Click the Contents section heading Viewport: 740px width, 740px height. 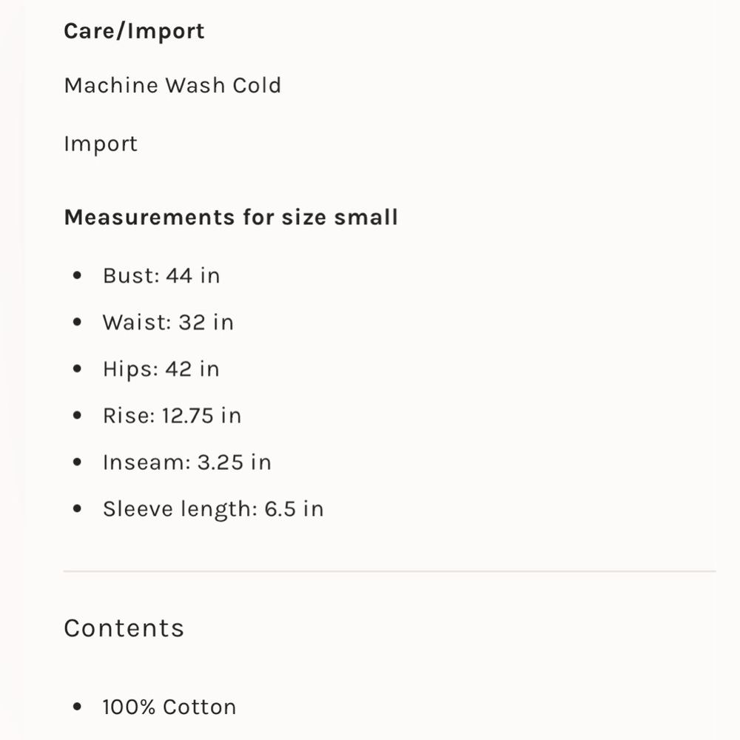(x=124, y=628)
